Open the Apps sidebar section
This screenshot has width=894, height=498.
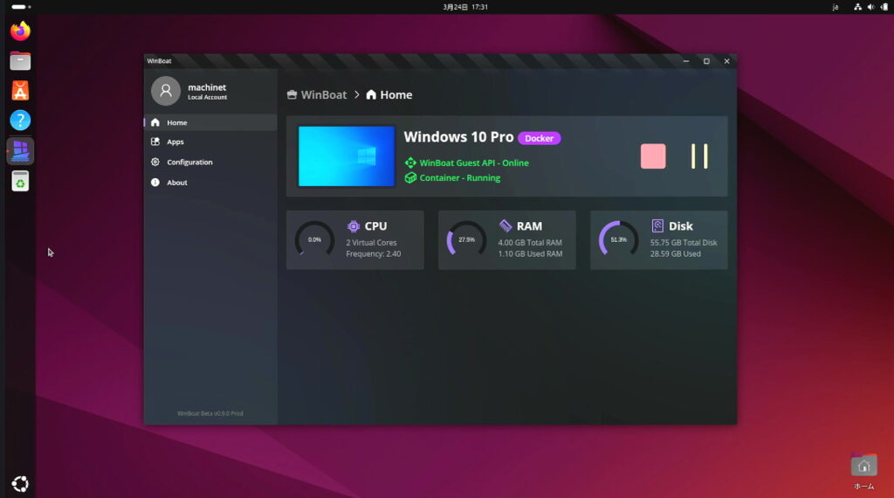[175, 142]
